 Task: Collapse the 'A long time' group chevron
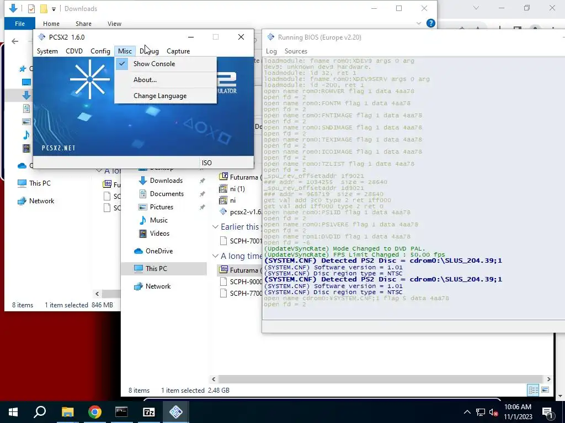[x=216, y=256]
